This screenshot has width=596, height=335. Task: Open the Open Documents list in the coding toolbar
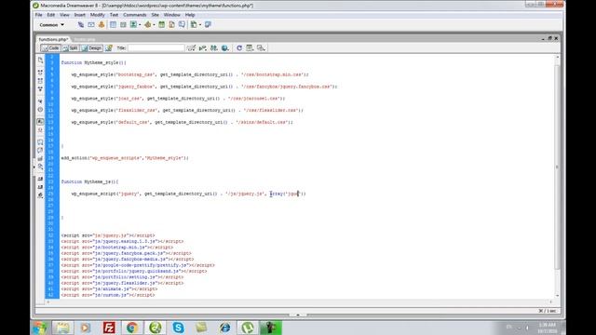[40, 60]
